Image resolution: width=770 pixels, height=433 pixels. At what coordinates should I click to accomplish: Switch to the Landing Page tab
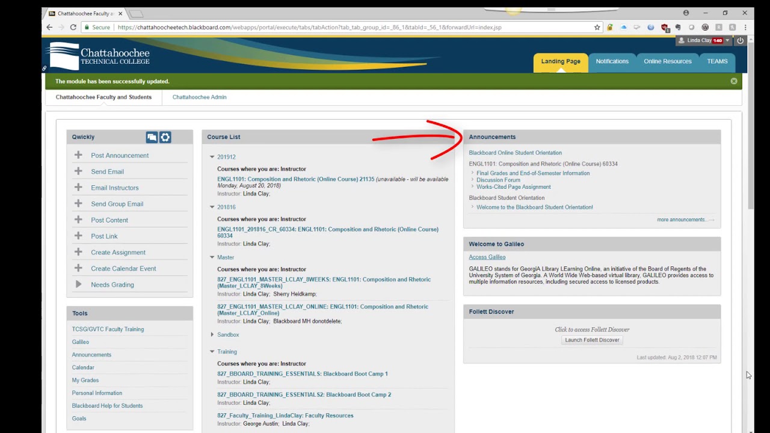(x=561, y=61)
